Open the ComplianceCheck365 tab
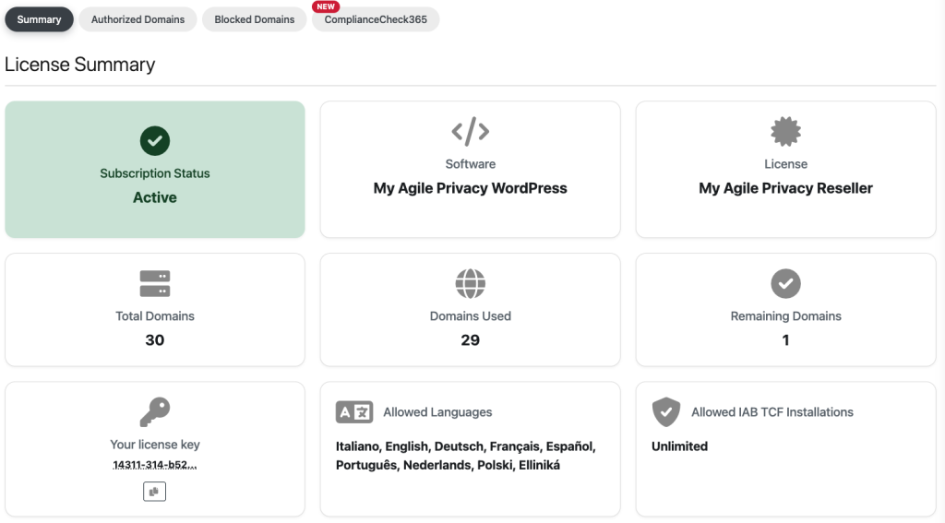Viewport: 945px width, 523px height. point(376,19)
